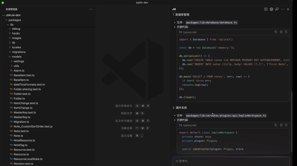This screenshot has width=297, height=166.
Task: Copy the first typescript code block
Action: 276,32
